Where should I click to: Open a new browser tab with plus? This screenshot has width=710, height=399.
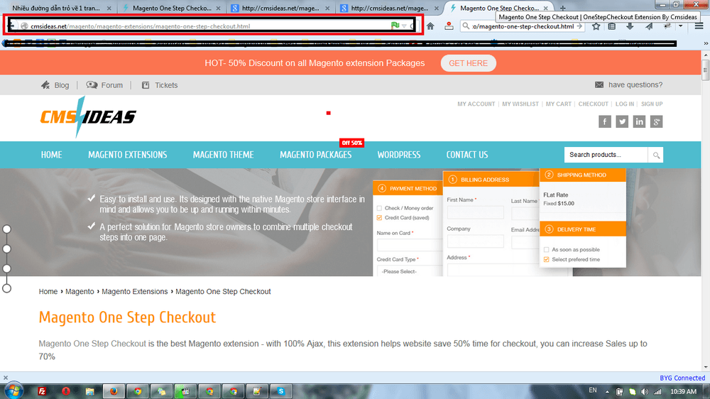click(x=562, y=8)
